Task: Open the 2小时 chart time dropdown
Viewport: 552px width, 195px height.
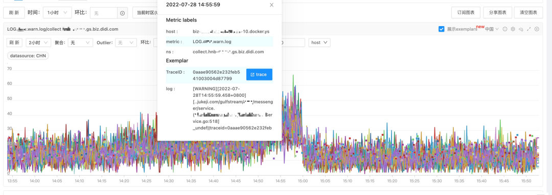Action: pyautogui.click(x=39, y=42)
